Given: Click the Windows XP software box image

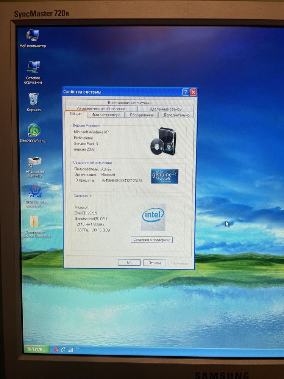Looking at the screenshot, I should [163, 142].
